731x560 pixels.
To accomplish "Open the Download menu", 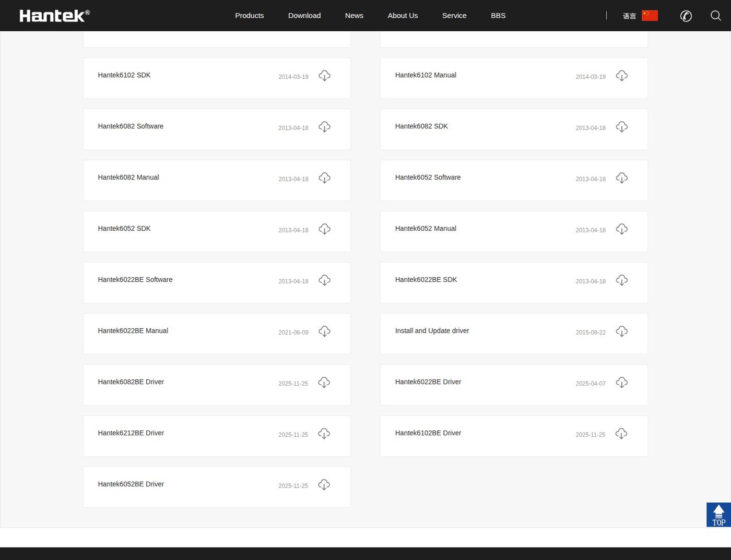I will [304, 16].
